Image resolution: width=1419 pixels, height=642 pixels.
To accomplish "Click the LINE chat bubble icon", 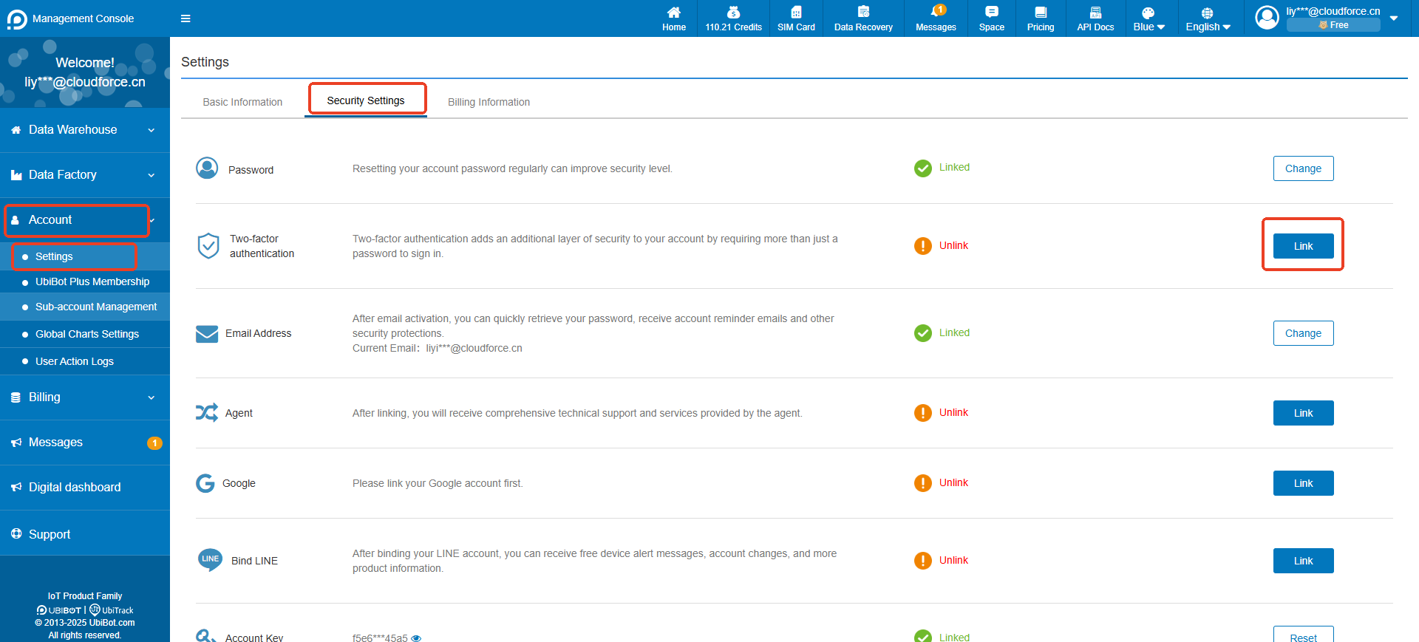I will coord(210,560).
